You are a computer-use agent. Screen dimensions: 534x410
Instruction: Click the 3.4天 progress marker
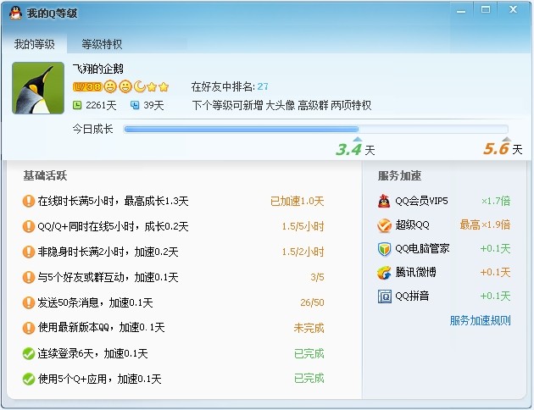click(355, 149)
